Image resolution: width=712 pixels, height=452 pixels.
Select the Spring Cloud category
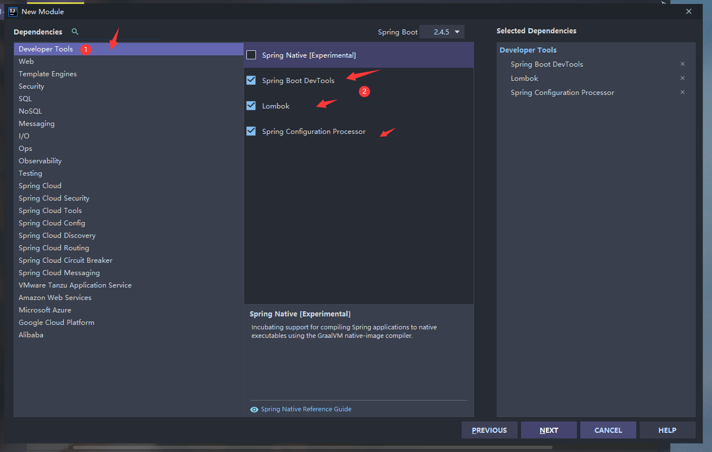(x=129, y=186)
